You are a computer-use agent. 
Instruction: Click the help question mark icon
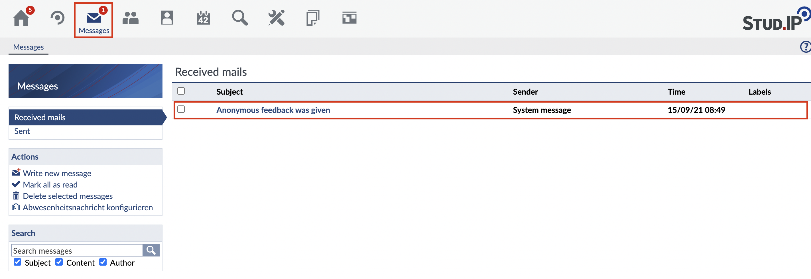tap(805, 47)
